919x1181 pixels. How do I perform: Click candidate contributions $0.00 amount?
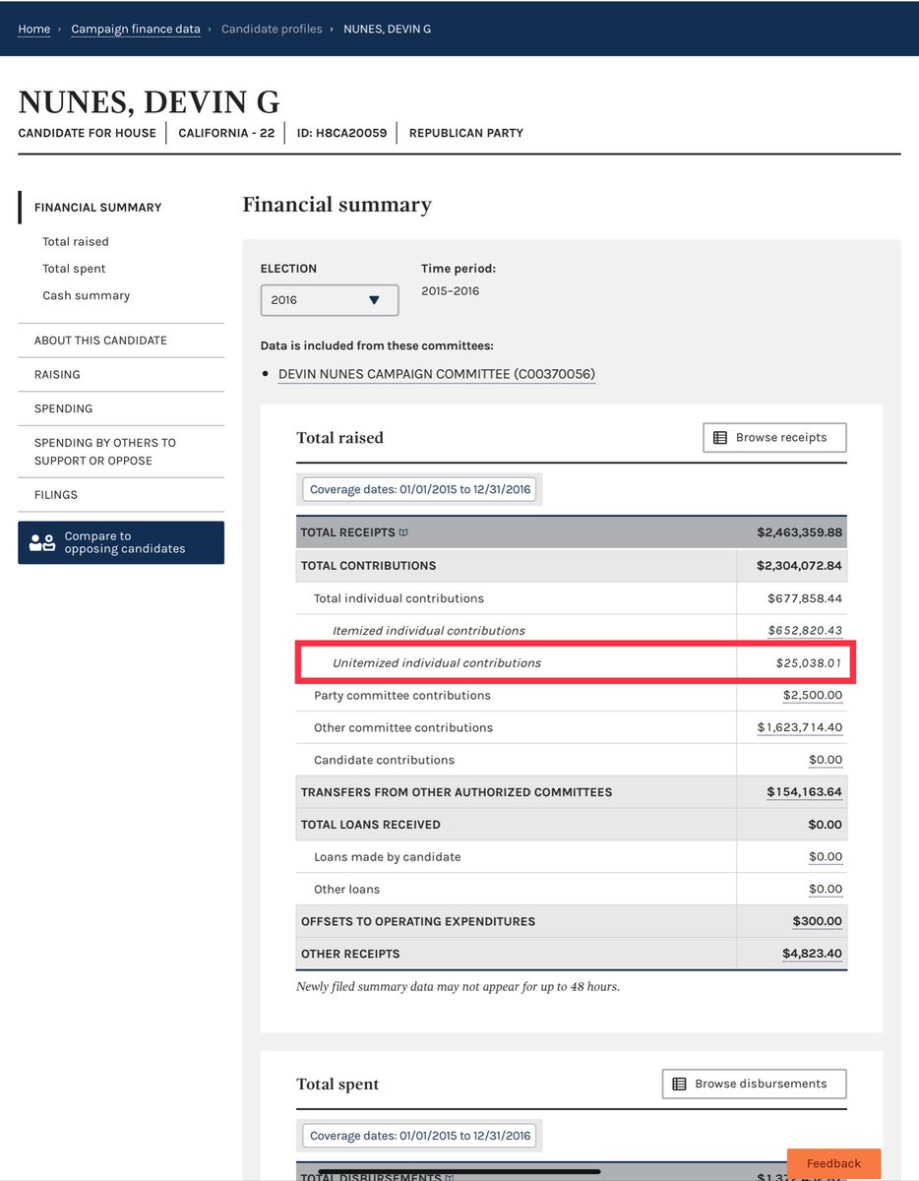click(x=826, y=761)
